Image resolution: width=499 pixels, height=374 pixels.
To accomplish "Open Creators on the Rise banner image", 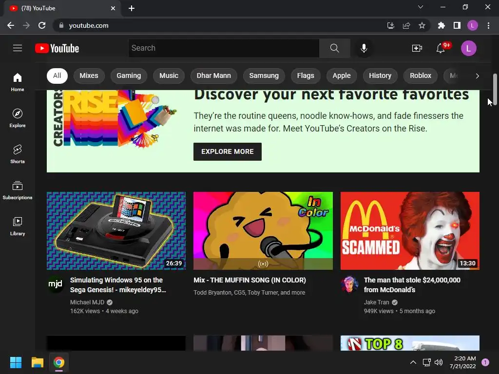I will pos(115,119).
